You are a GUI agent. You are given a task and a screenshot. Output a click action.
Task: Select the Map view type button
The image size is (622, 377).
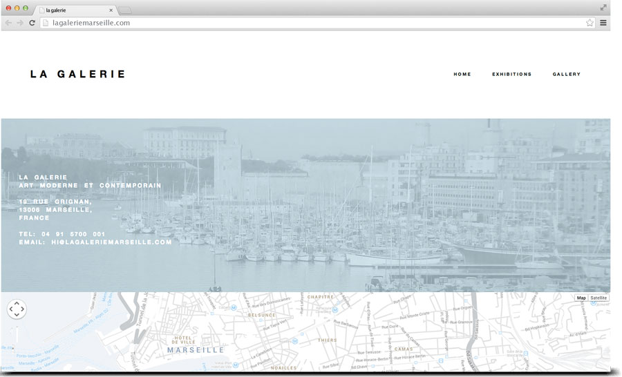(581, 298)
